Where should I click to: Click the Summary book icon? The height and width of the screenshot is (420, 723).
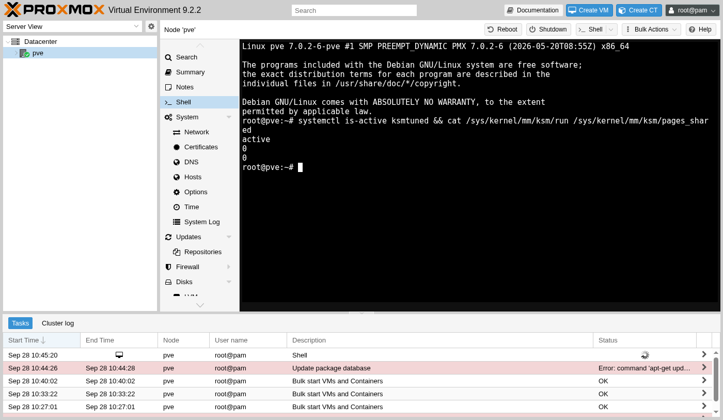168,72
